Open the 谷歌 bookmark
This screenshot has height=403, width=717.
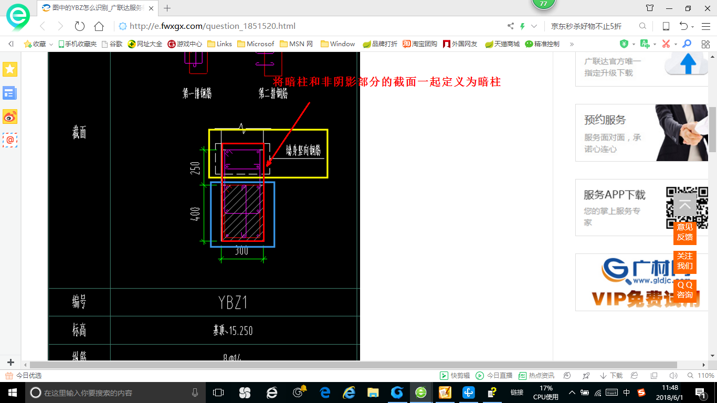click(x=112, y=44)
